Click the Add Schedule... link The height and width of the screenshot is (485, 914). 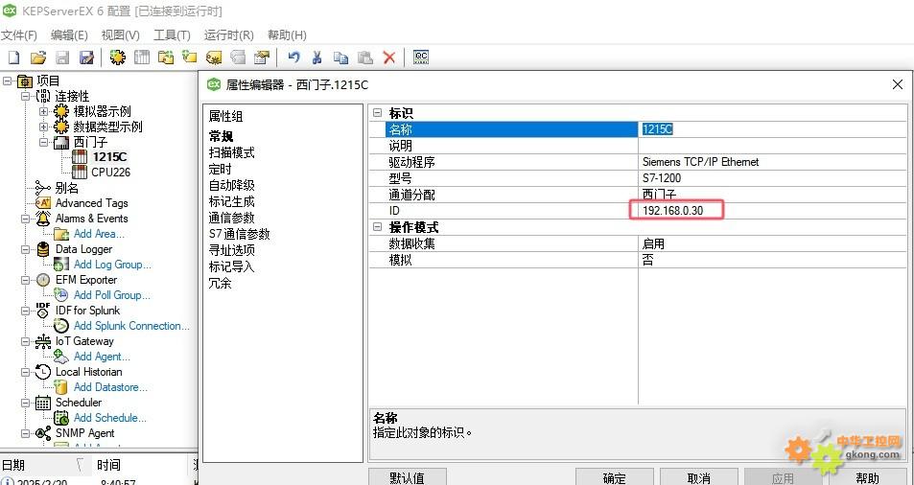click(x=110, y=418)
